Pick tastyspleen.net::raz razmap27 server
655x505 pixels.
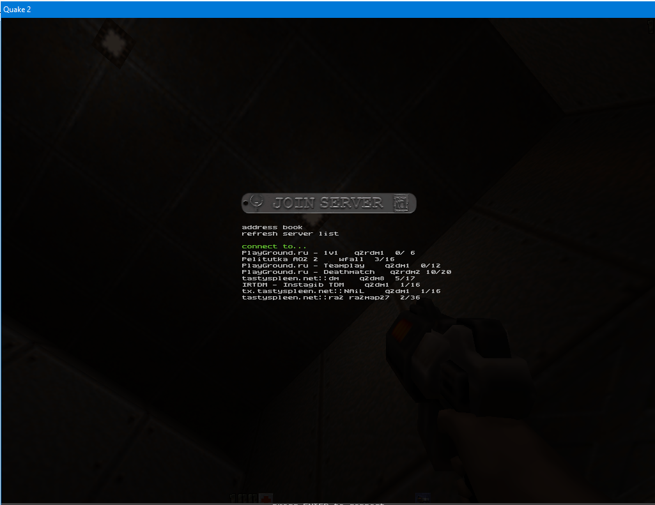click(331, 298)
